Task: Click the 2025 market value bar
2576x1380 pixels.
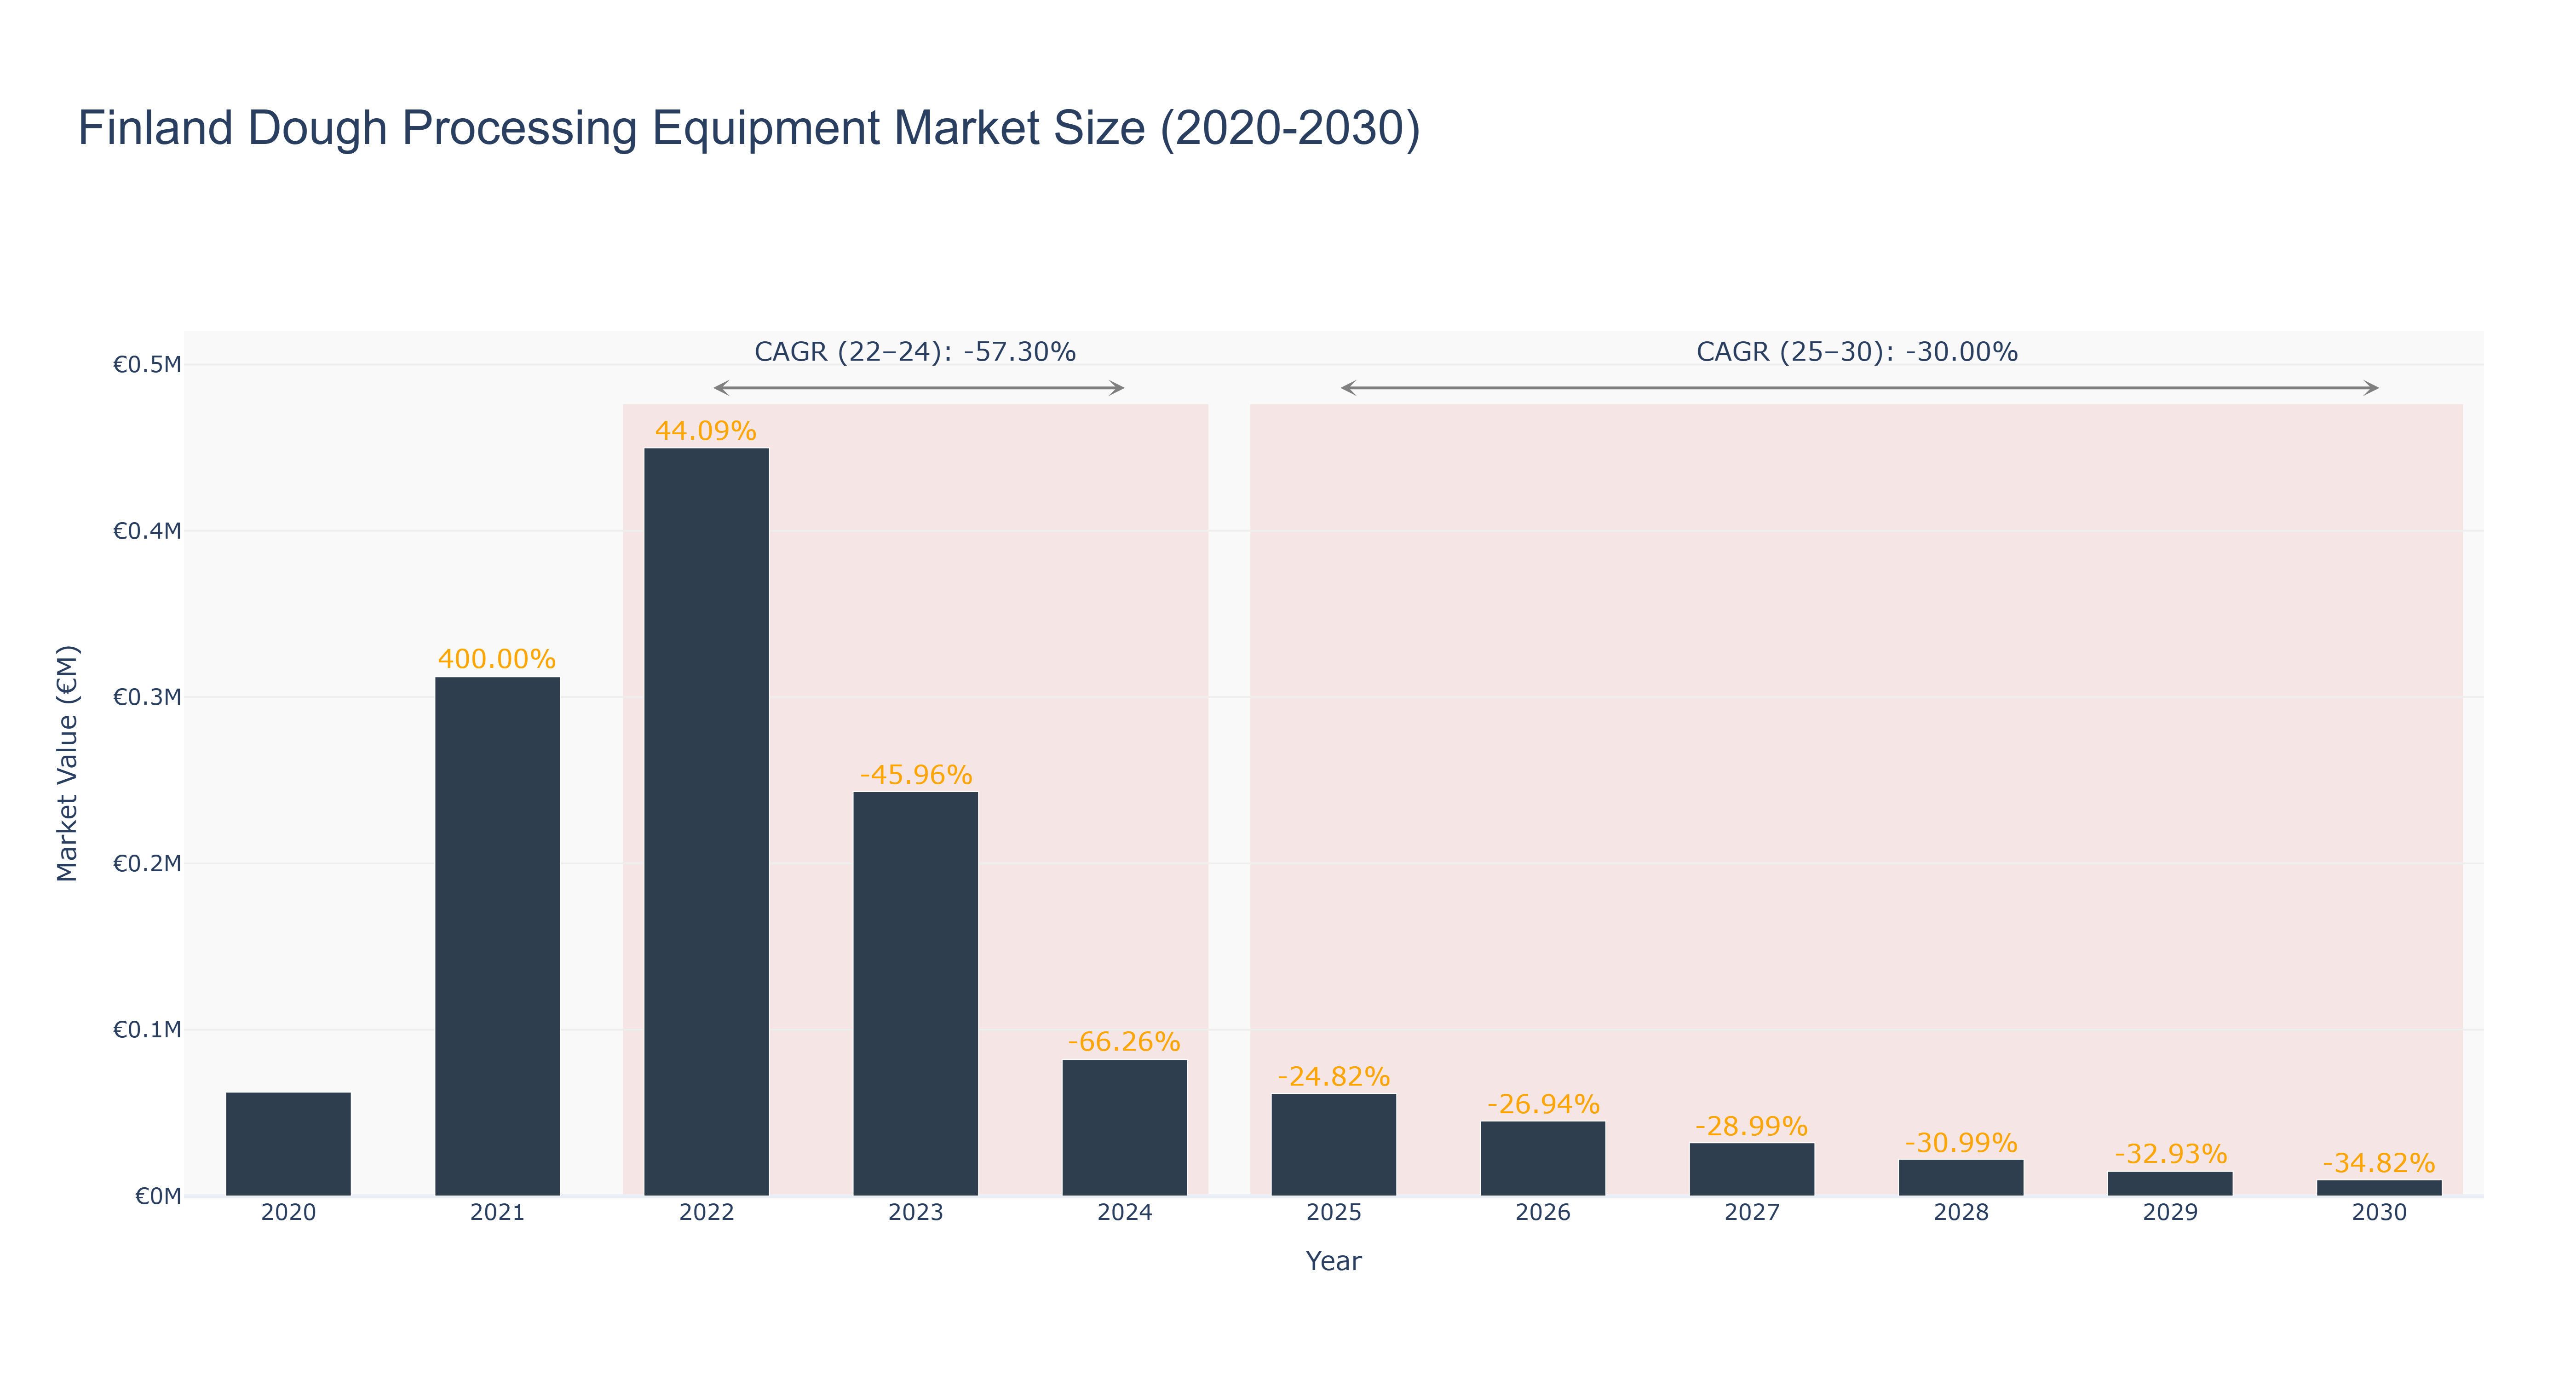Action: coord(1333,1145)
